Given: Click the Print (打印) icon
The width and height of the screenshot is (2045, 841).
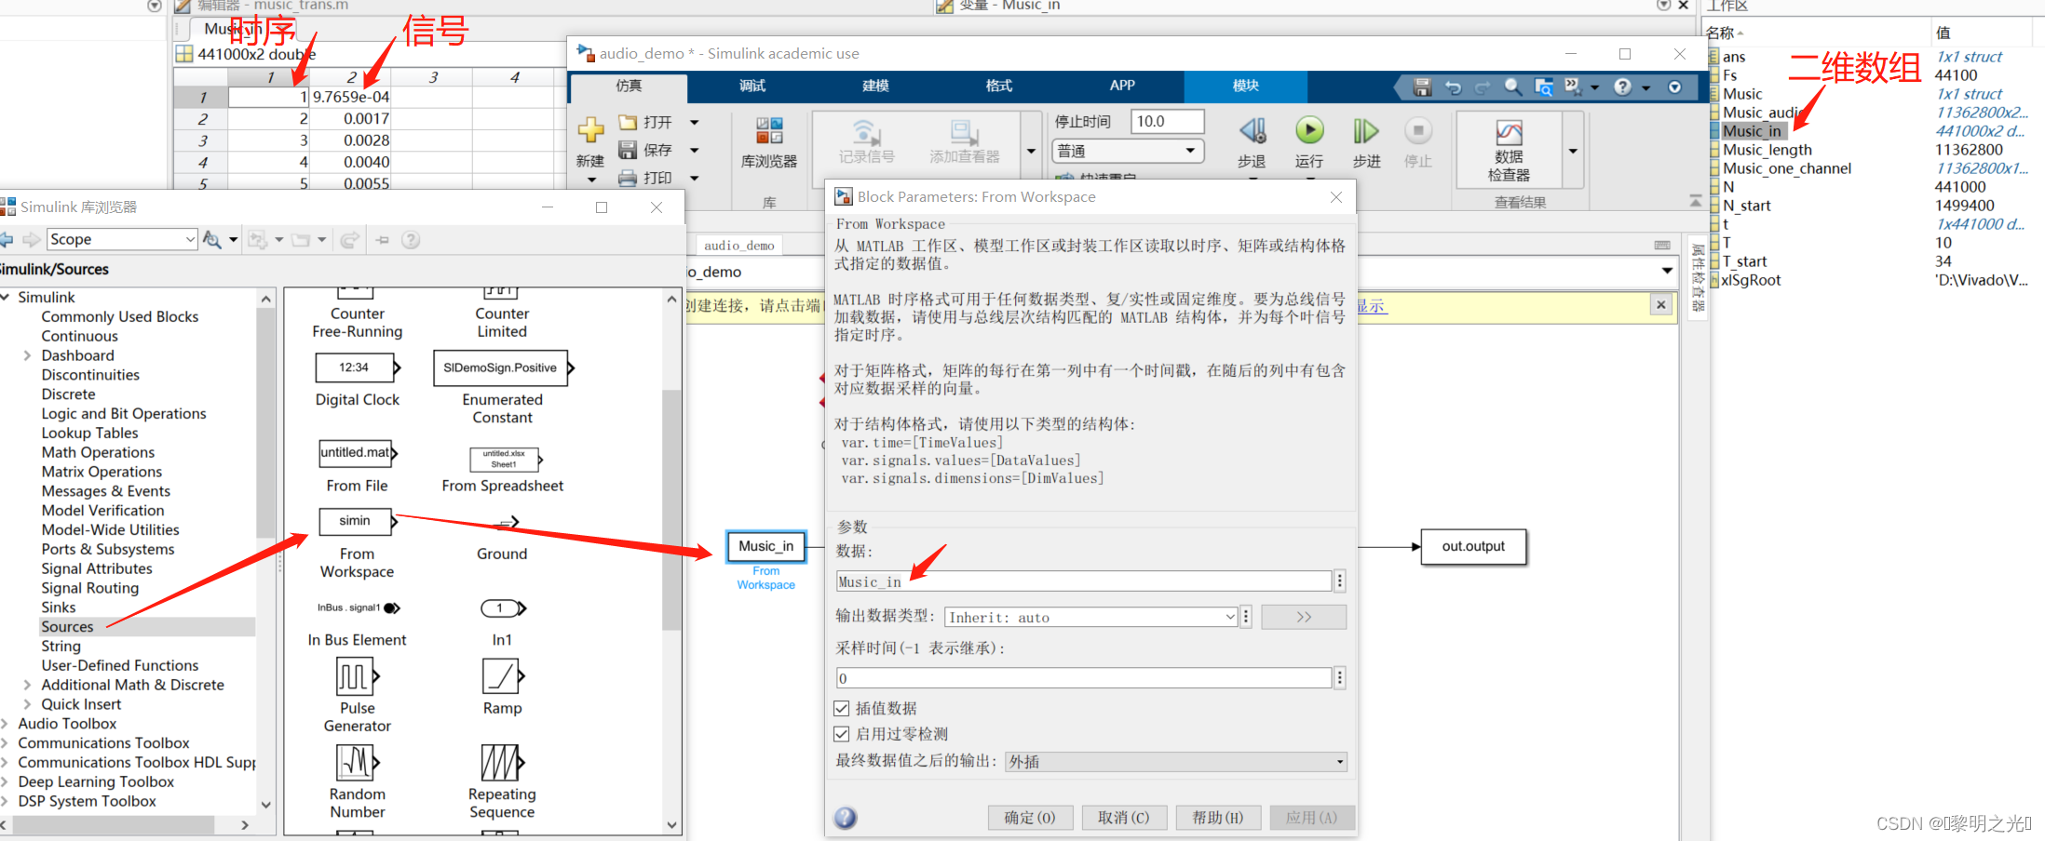Looking at the screenshot, I should [628, 178].
